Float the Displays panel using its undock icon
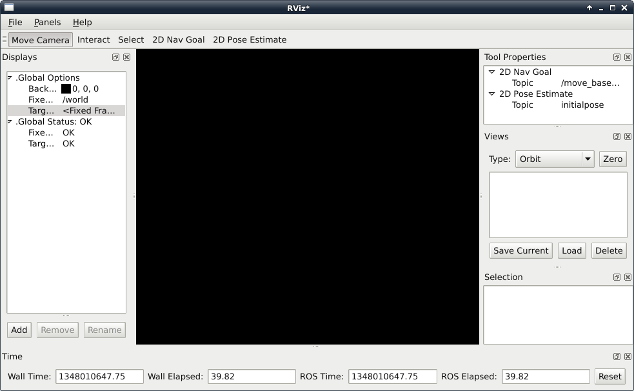The width and height of the screenshot is (634, 391). point(115,57)
